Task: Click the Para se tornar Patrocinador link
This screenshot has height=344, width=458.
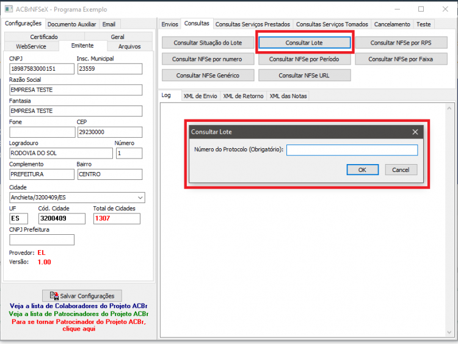Action: pyautogui.click(x=79, y=325)
